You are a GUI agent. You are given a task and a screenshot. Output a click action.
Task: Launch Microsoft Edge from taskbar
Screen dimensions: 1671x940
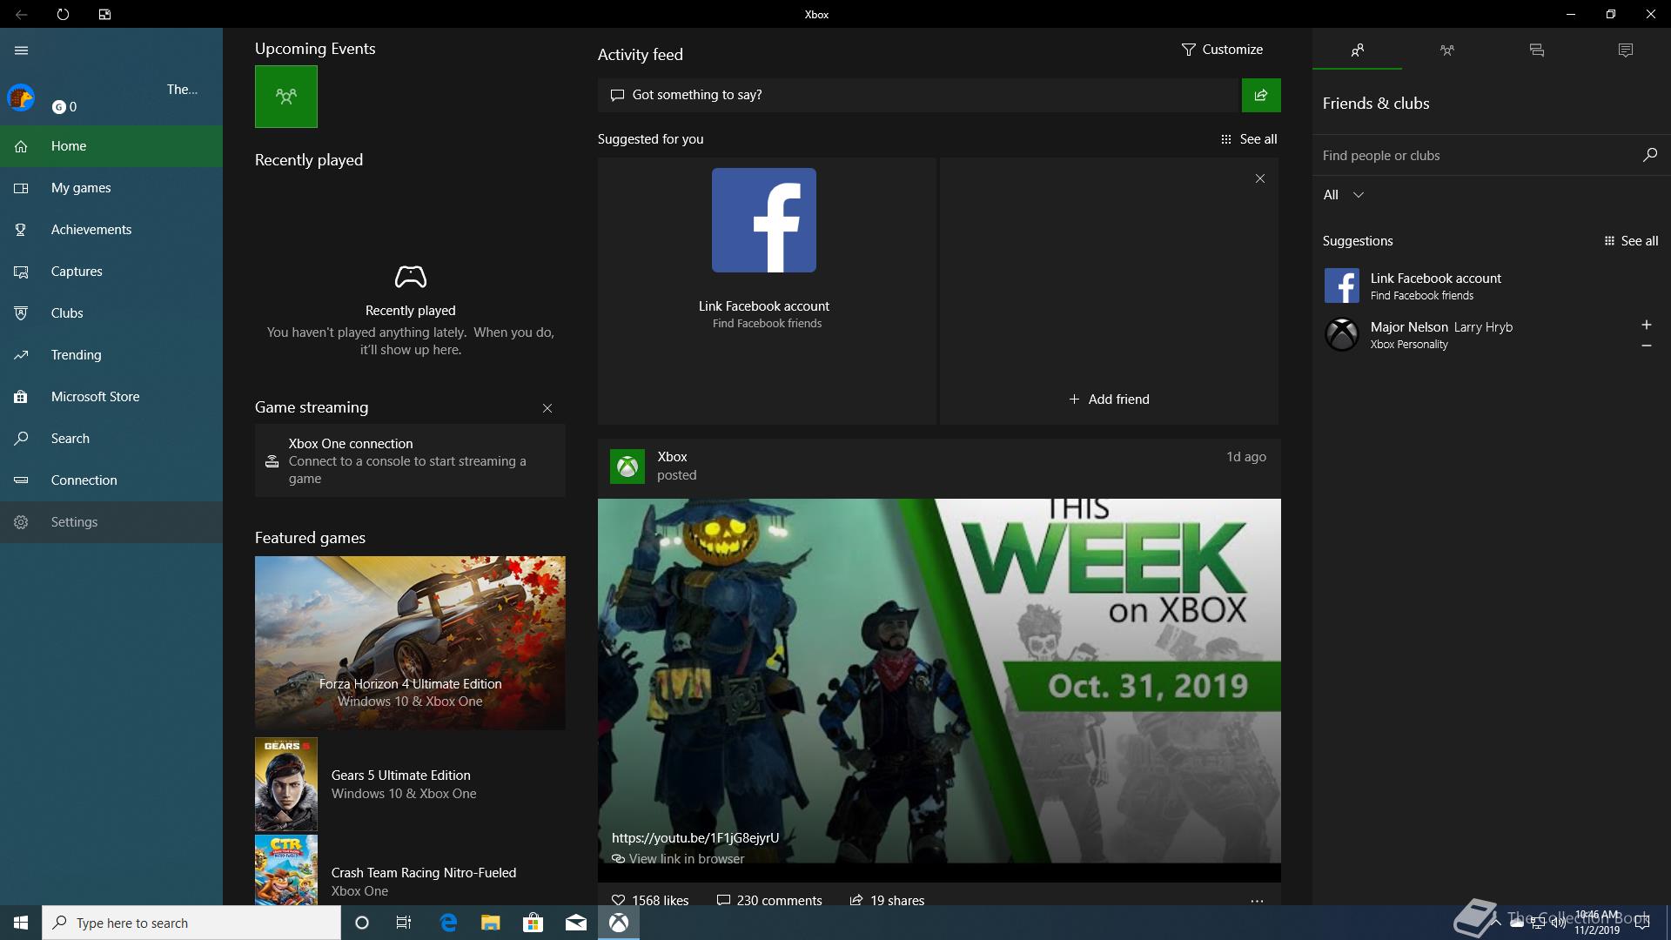(448, 923)
